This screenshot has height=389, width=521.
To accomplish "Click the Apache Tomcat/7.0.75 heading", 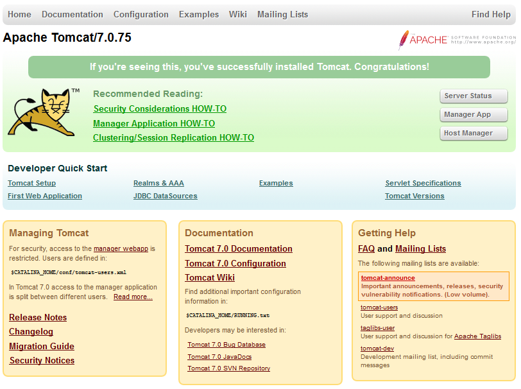I will click(x=67, y=38).
